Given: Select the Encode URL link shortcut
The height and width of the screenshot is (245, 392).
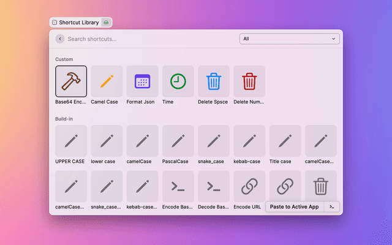Looking at the screenshot, I should point(249,186).
